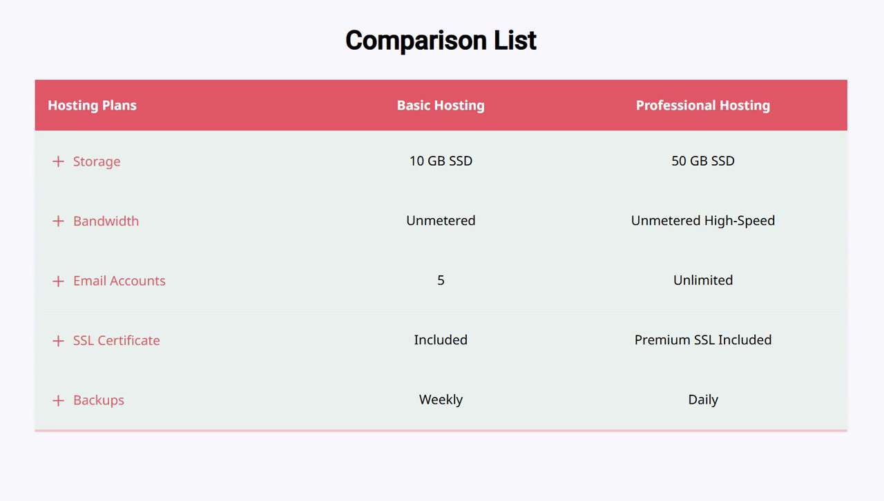Click the 10 GB SSD value cell
This screenshot has width=884, height=501.
(x=441, y=161)
